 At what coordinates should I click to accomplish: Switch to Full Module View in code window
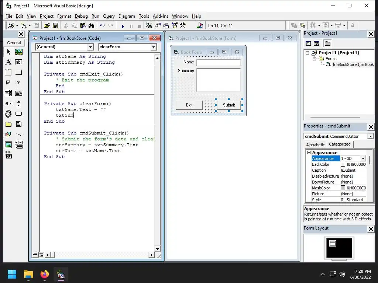pos(41,254)
